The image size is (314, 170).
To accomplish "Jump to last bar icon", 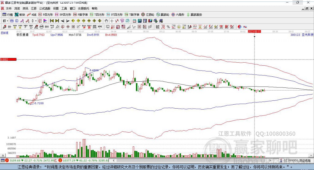I will coord(57,21).
